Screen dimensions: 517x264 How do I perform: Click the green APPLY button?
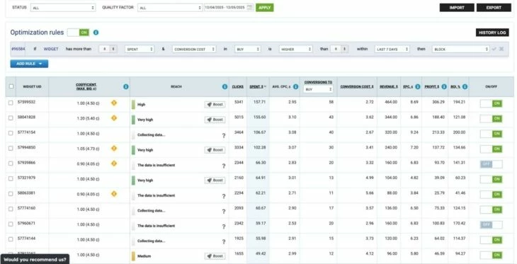264,8
